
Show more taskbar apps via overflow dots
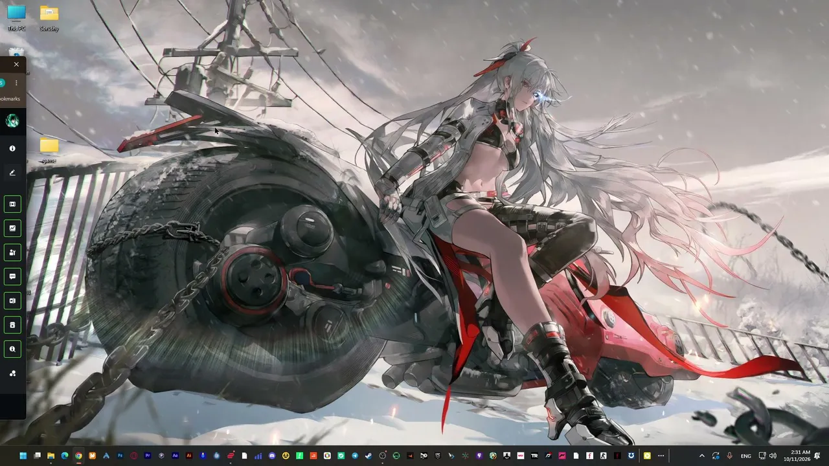coord(661,456)
